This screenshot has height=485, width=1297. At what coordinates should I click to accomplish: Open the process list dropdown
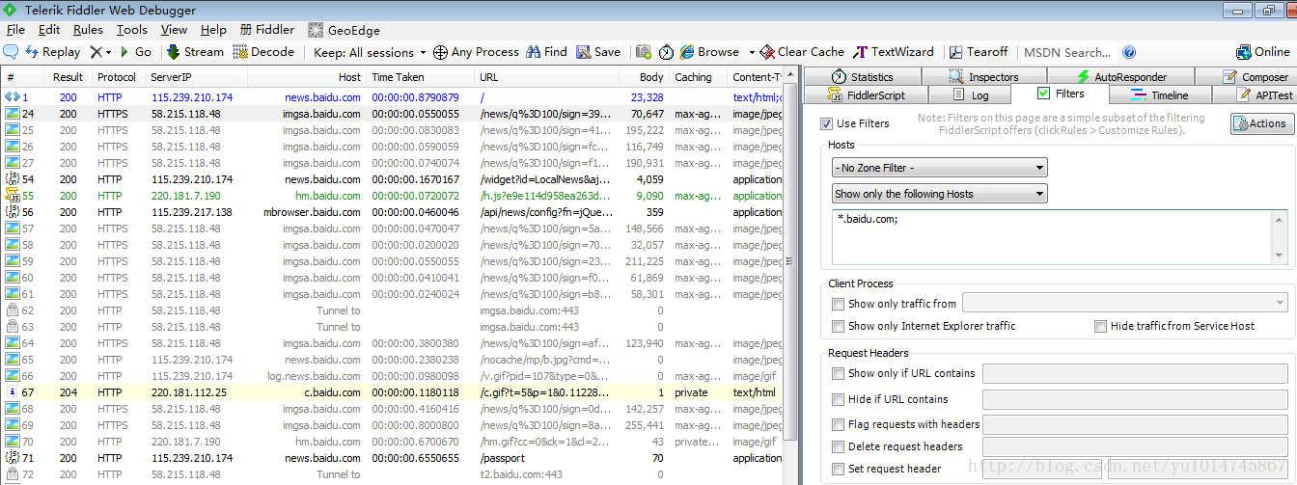click(x=1125, y=304)
